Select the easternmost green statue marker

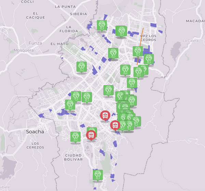point(149,59)
